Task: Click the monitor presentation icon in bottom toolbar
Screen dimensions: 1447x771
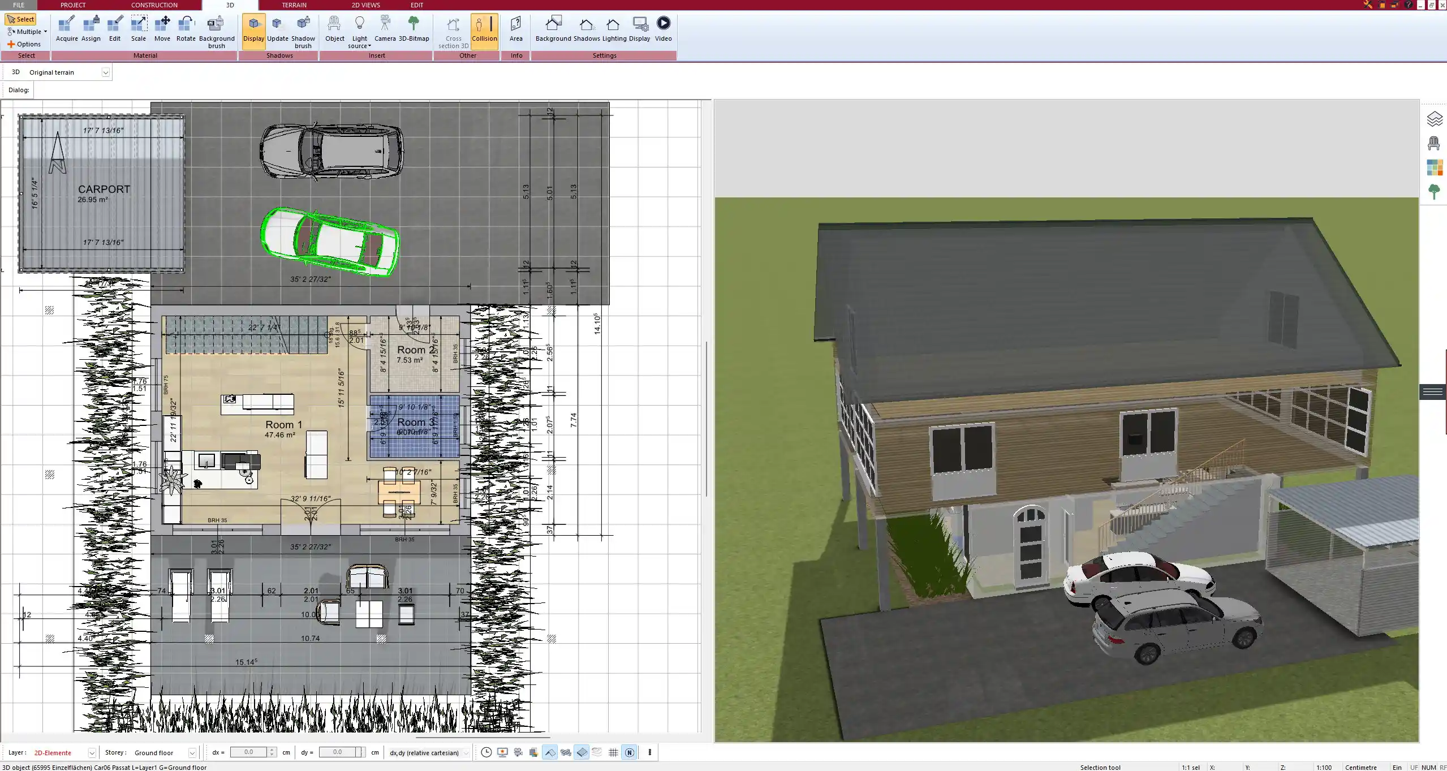Action: [502, 752]
